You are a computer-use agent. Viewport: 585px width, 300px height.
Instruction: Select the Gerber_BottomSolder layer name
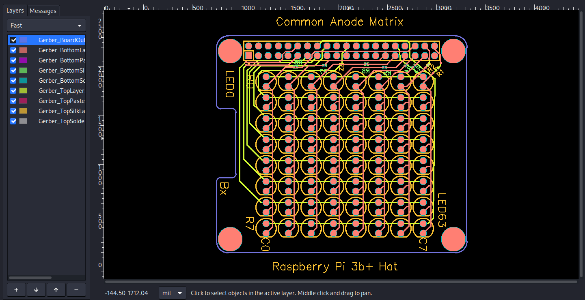[62, 81]
